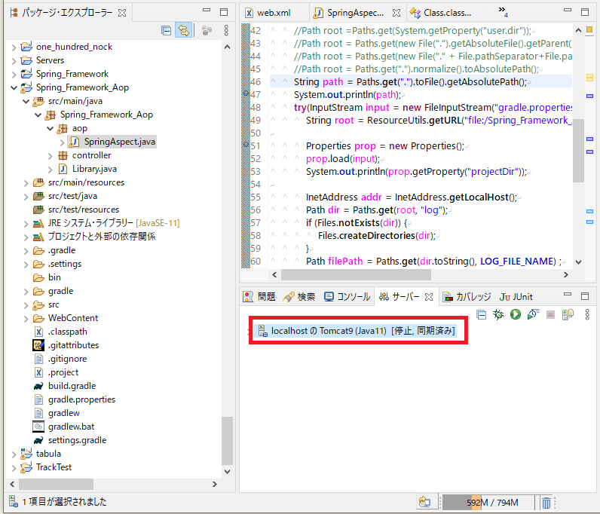This screenshot has height=514, width=600.
Task: Close the SpringAspec editor tab
Action: pyautogui.click(x=396, y=13)
